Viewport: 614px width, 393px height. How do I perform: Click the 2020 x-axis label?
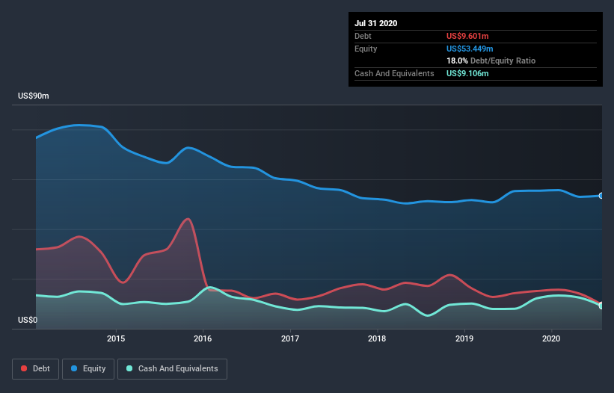(551, 338)
